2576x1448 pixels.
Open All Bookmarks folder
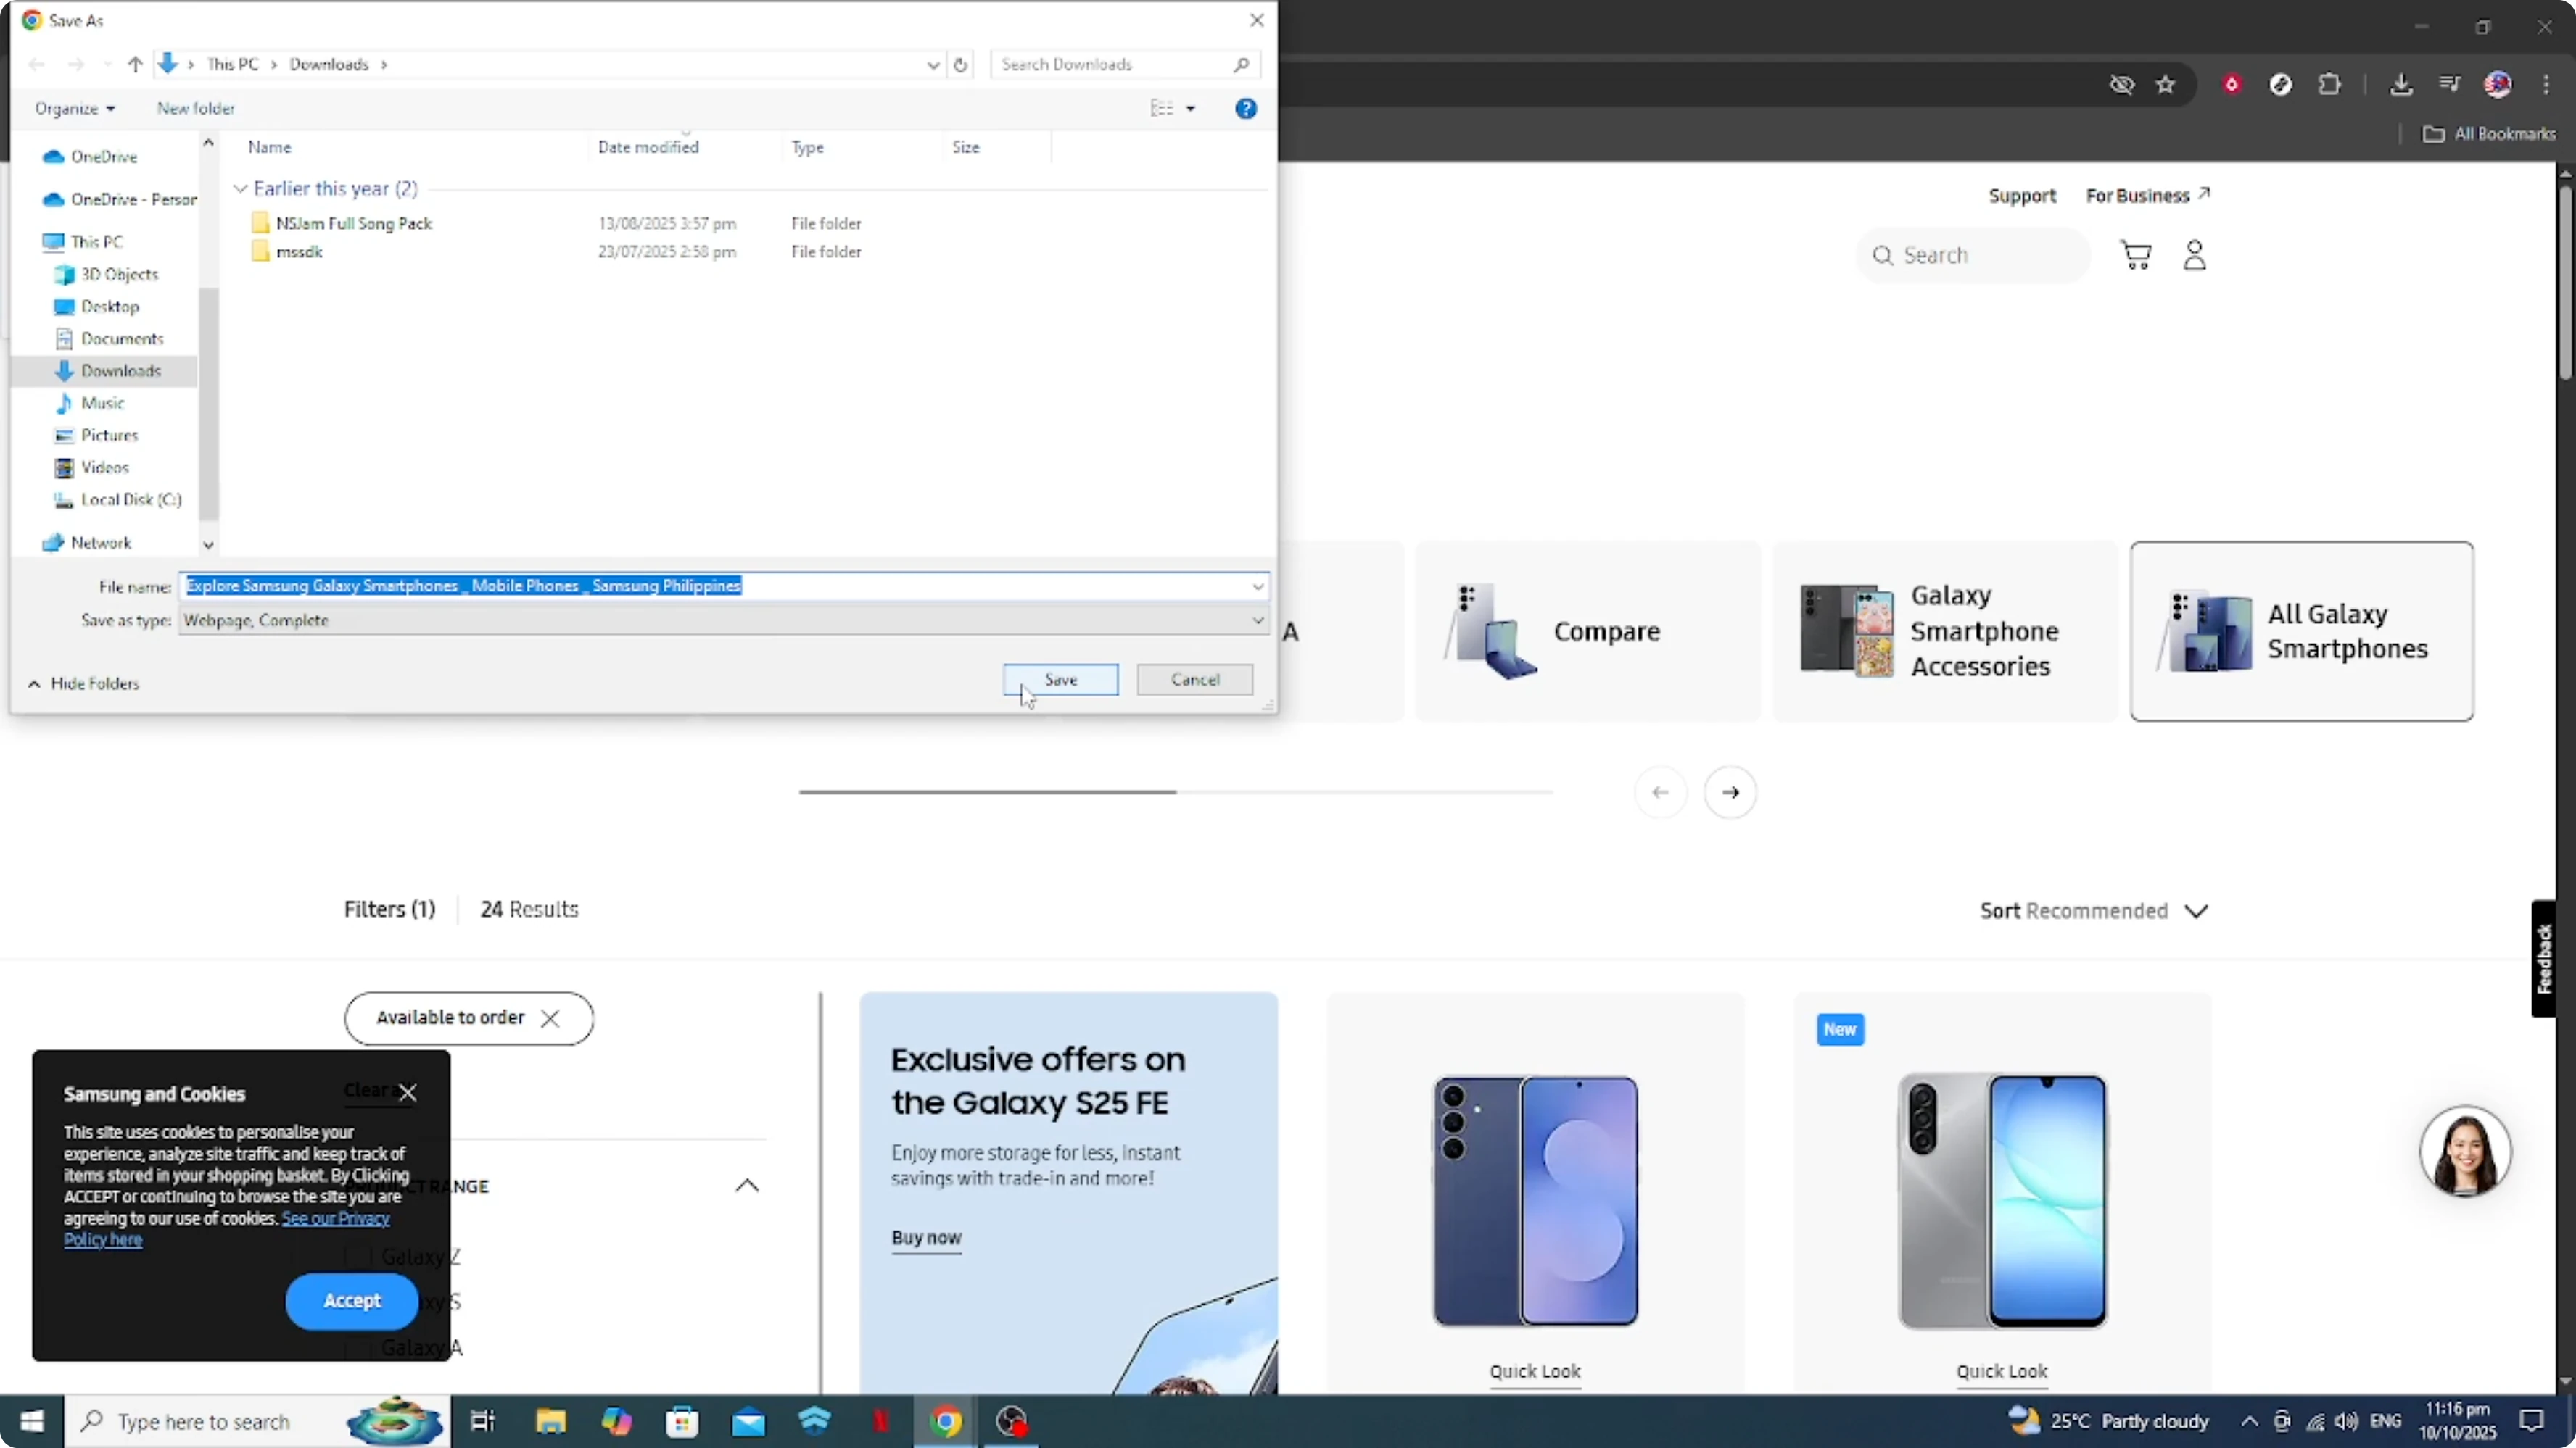pos(2489,134)
